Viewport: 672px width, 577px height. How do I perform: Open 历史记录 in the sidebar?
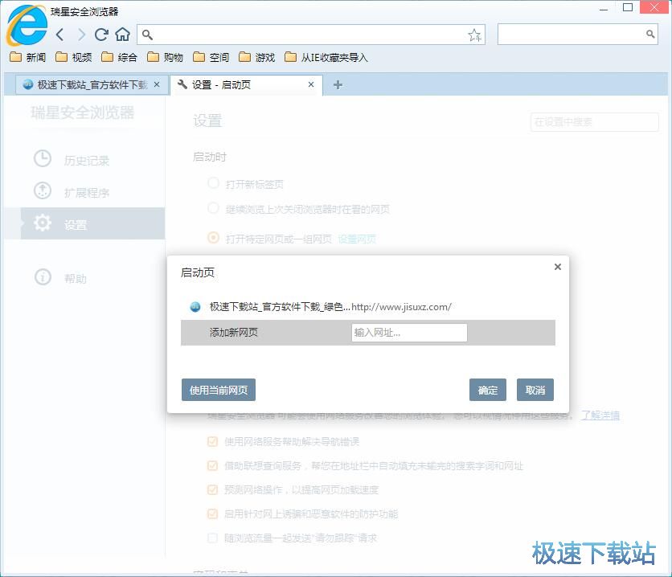click(x=87, y=161)
